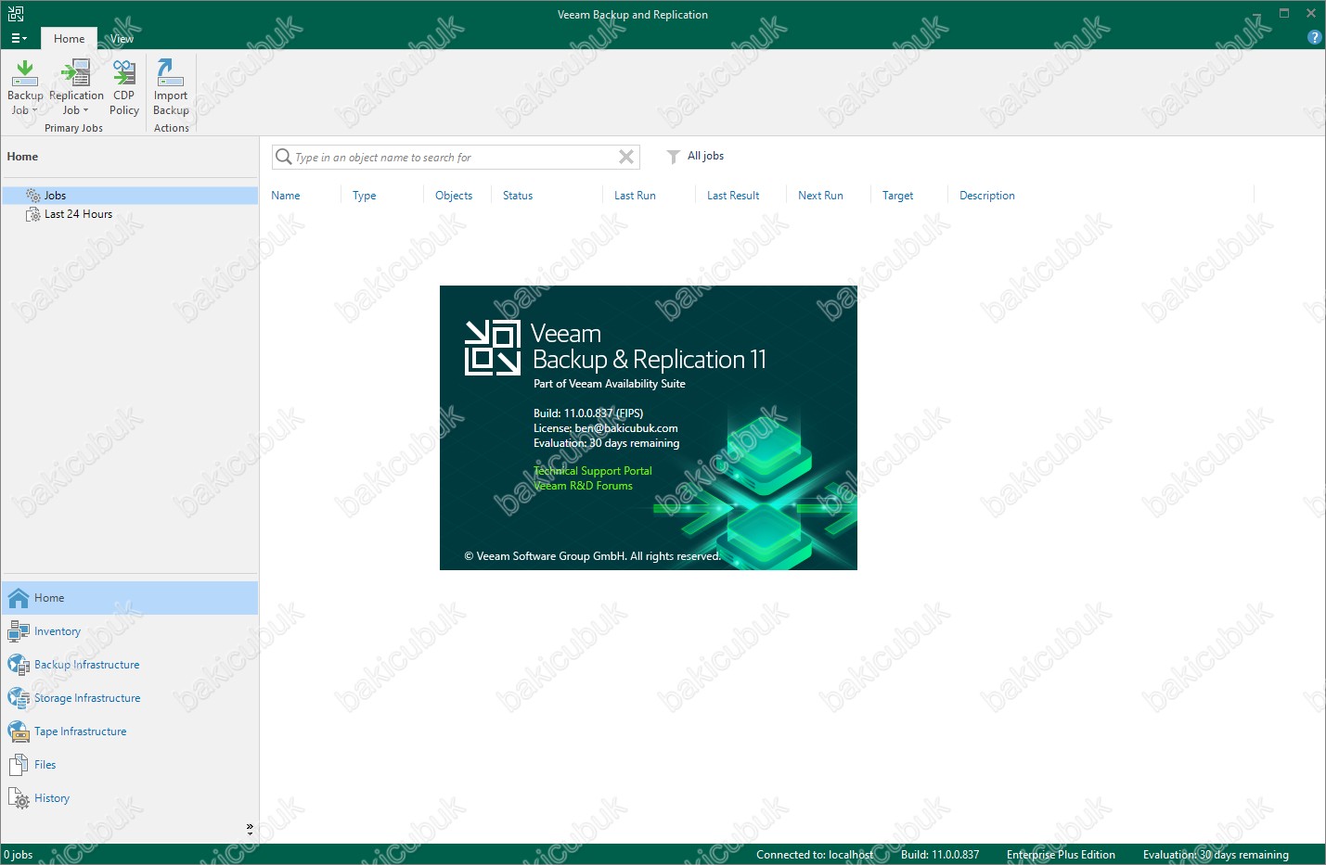Click the '0 jobs' status bar text
1326x865 pixels.
(19, 855)
